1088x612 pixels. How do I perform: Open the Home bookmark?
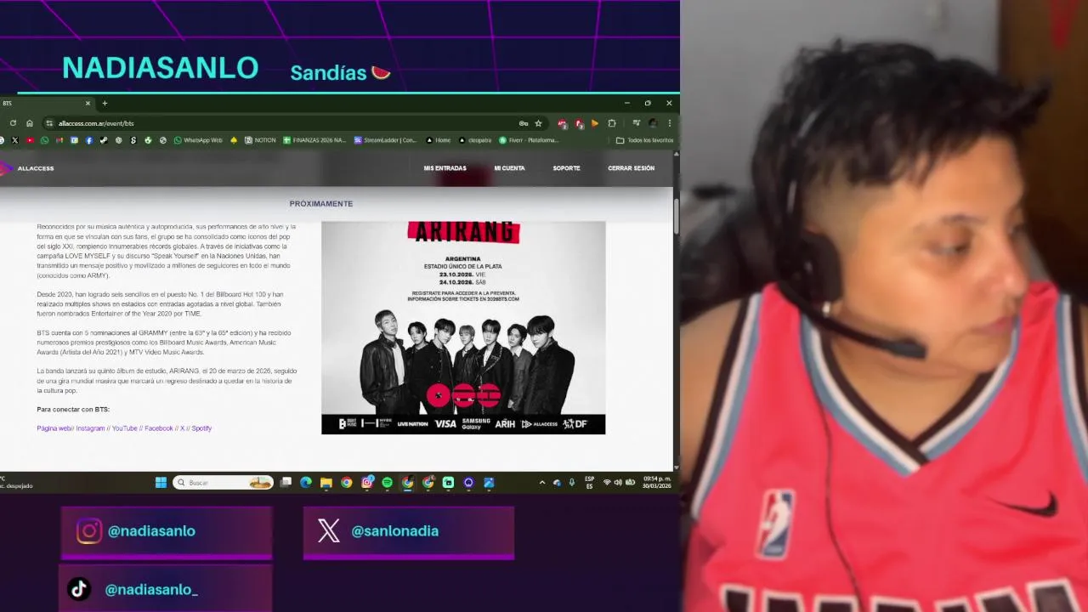438,140
